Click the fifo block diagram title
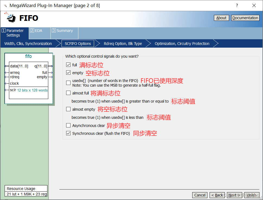The width and height of the screenshot is (263, 200). 28,56
